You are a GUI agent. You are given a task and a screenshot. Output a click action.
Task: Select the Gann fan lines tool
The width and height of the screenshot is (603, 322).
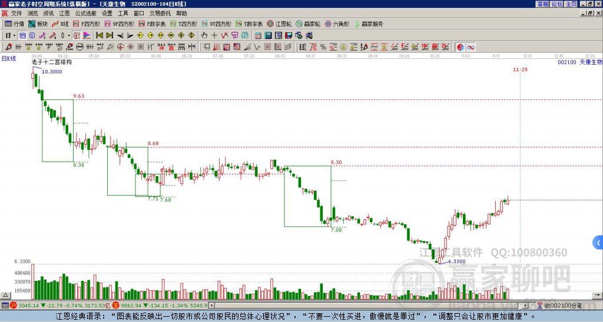point(216,47)
